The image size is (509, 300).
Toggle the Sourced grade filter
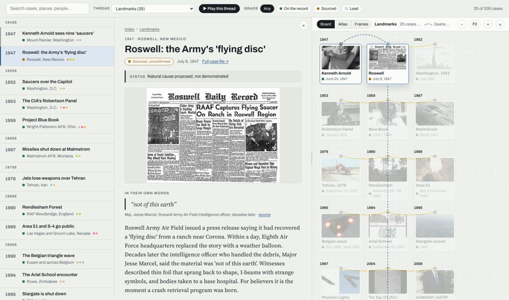(x=326, y=9)
